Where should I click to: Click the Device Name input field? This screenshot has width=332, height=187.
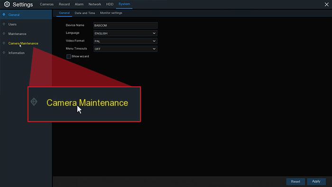coord(125,26)
